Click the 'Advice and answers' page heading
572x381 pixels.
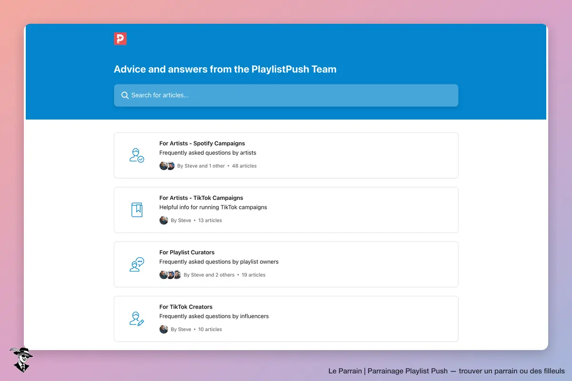click(x=225, y=69)
